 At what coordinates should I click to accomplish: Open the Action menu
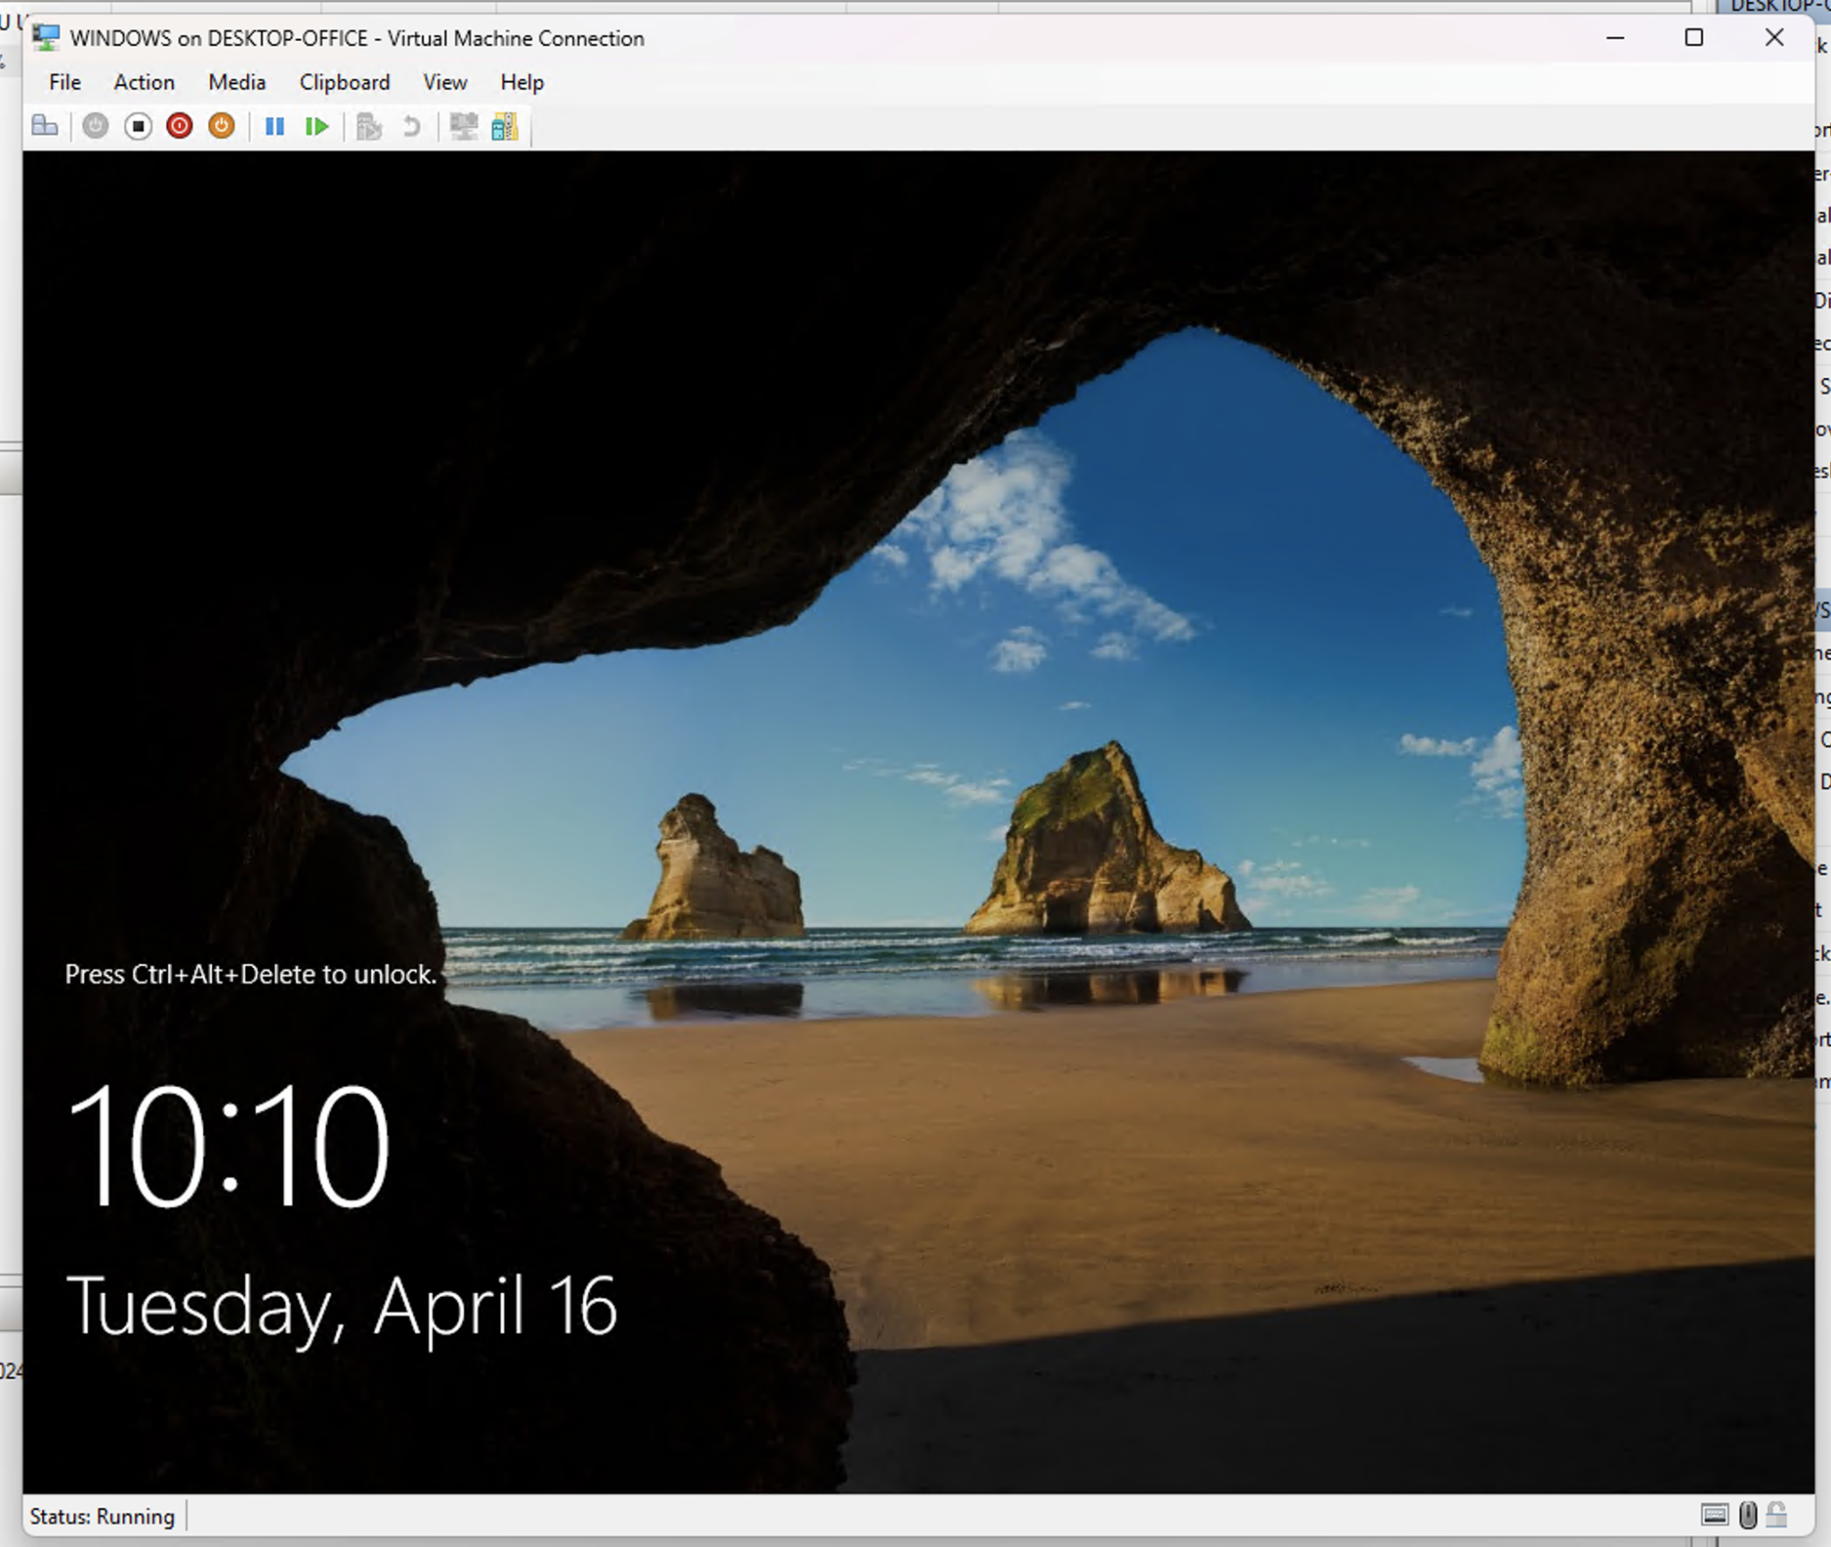click(144, 82)
